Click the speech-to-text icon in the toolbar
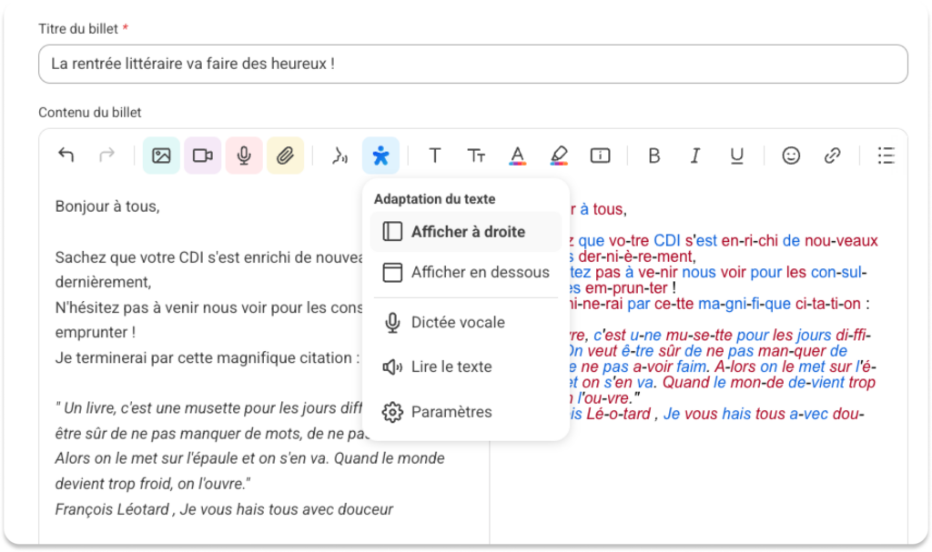 [x=339, y=156]
